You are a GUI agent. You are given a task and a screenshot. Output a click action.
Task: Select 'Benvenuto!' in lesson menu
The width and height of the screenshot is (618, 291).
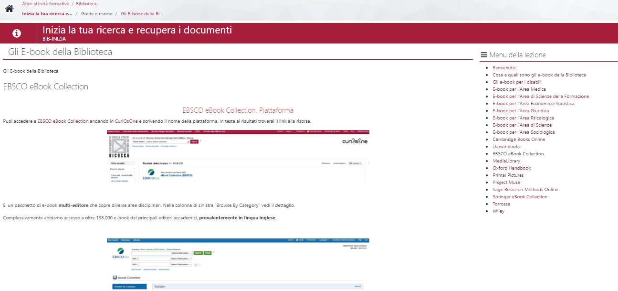(x=504, y=68)
